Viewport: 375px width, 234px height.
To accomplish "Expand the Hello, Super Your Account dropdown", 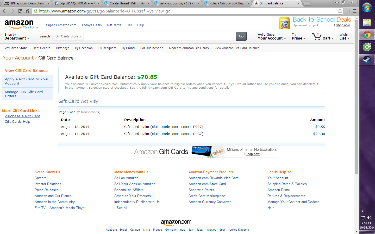I will click(x=272, y=36).
